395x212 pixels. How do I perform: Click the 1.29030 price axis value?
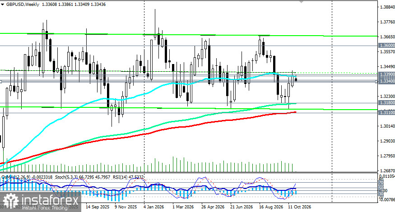click(x=387, y=141)
